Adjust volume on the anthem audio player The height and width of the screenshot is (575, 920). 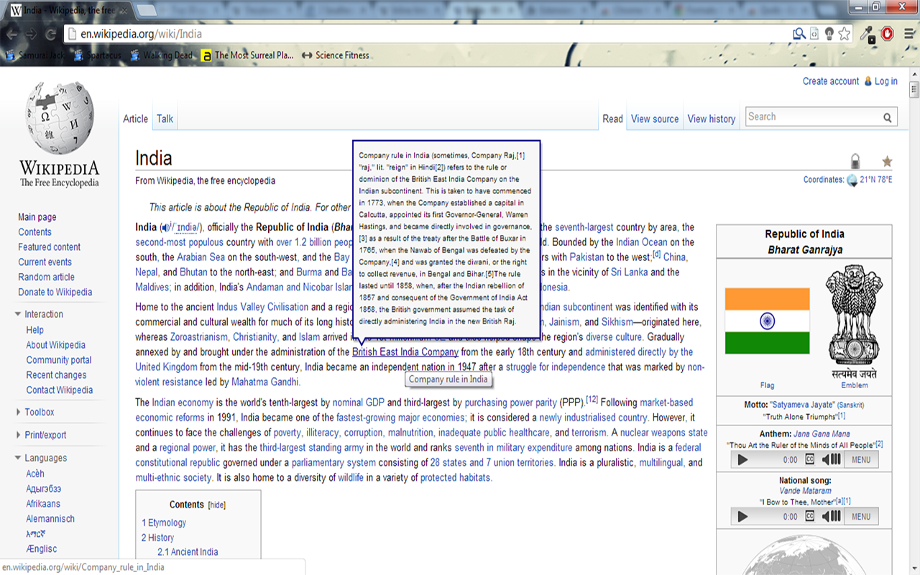point(832,459)
